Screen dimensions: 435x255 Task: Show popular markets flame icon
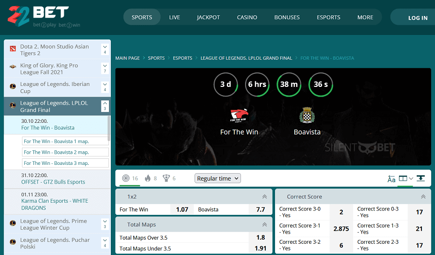pyautogui.click(x=148, y=178)
